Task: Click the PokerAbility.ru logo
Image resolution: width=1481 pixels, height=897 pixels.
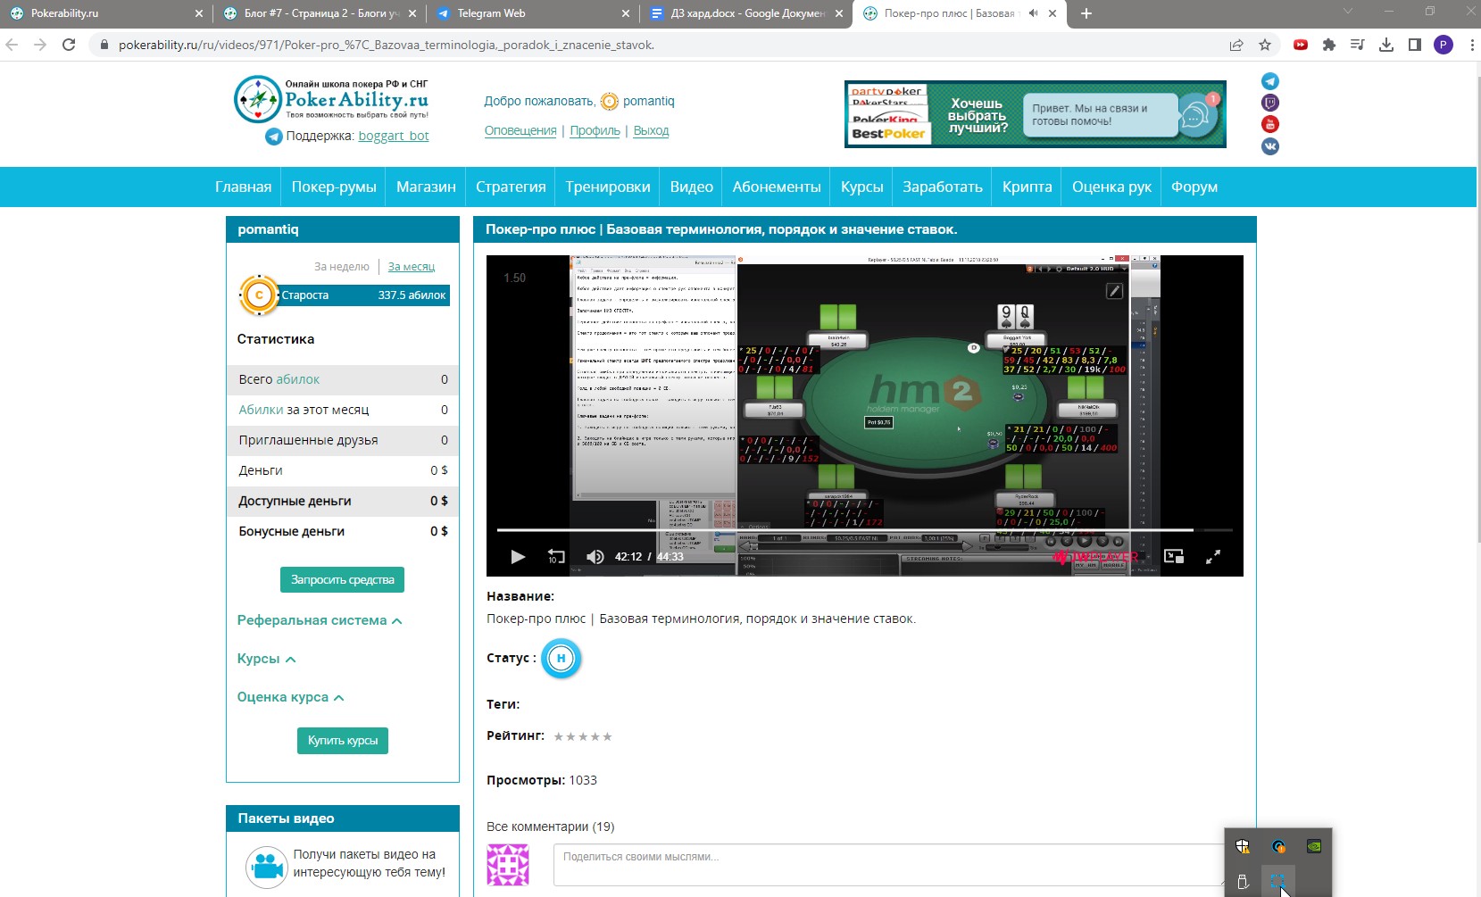Action: point(332,99)
